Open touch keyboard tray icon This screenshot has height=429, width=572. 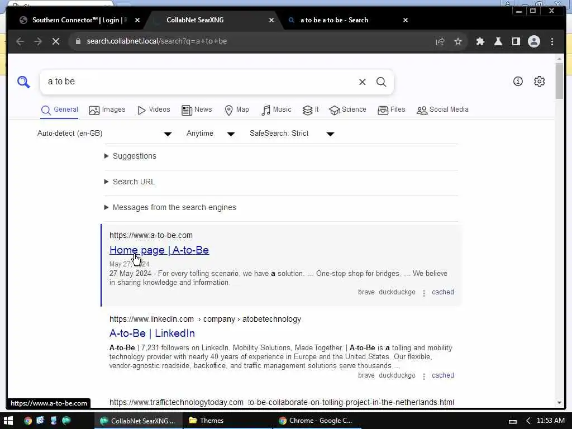513,421
